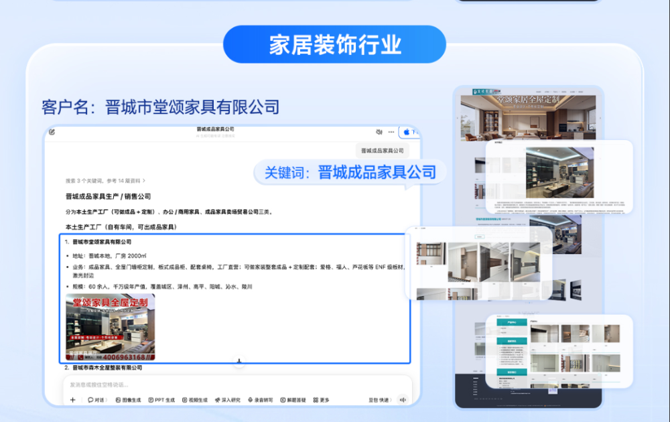Open the 更多 tools menu
The height and width of the screenshot is (422, 670).
(x=322, y=400)
